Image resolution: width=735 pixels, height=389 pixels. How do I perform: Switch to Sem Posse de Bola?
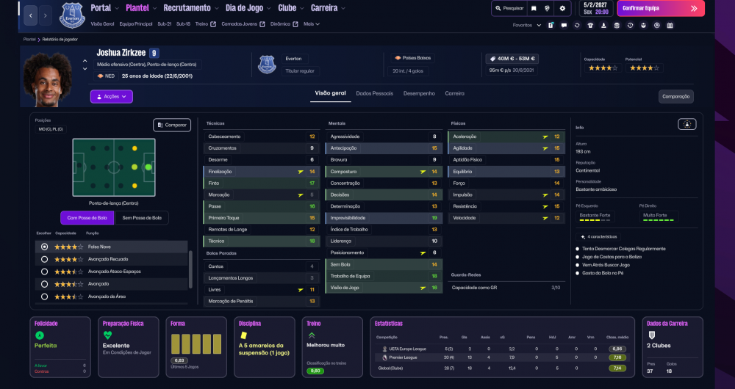click(x=142, y=218)
